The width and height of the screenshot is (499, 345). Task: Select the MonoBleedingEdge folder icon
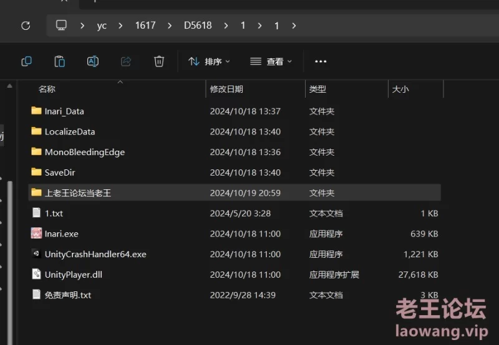pyautogui.click(x=36, y=151)
